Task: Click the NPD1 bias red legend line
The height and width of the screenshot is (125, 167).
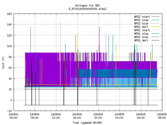Action: (x=155, y=37)
